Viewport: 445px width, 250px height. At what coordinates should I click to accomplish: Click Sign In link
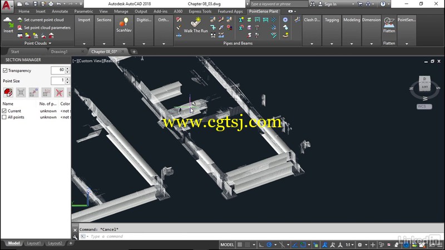coord(330,4)
